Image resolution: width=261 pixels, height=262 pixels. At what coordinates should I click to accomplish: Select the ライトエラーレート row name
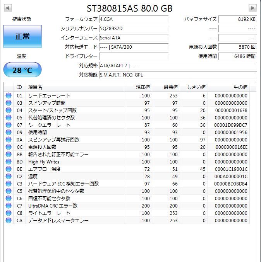pyautogui.click(x=49, y=213)
